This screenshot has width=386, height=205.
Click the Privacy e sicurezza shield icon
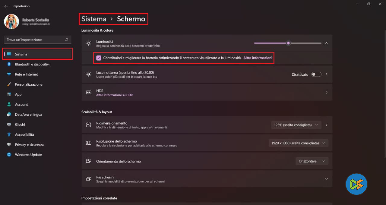(x=9, y=145)
